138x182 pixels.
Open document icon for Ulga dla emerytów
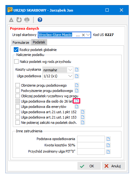click(x=77, y=106)
